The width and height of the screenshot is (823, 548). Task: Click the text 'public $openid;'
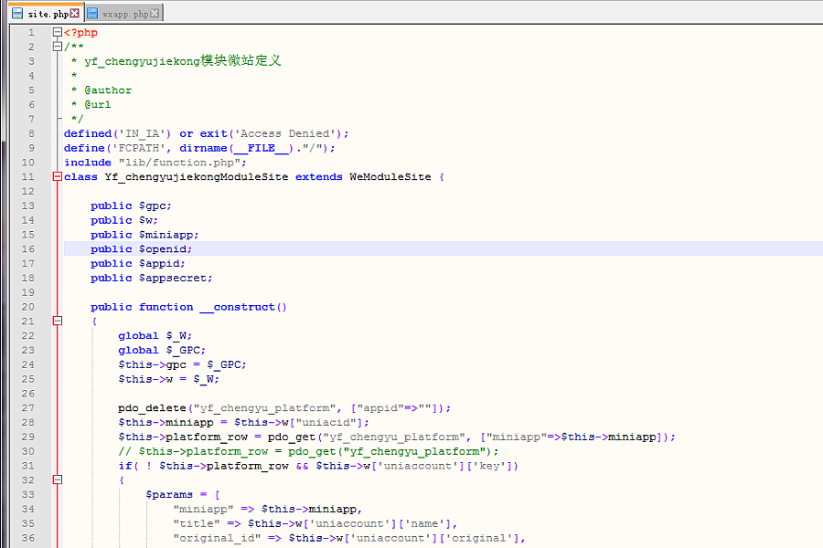(x=141, y=249)
